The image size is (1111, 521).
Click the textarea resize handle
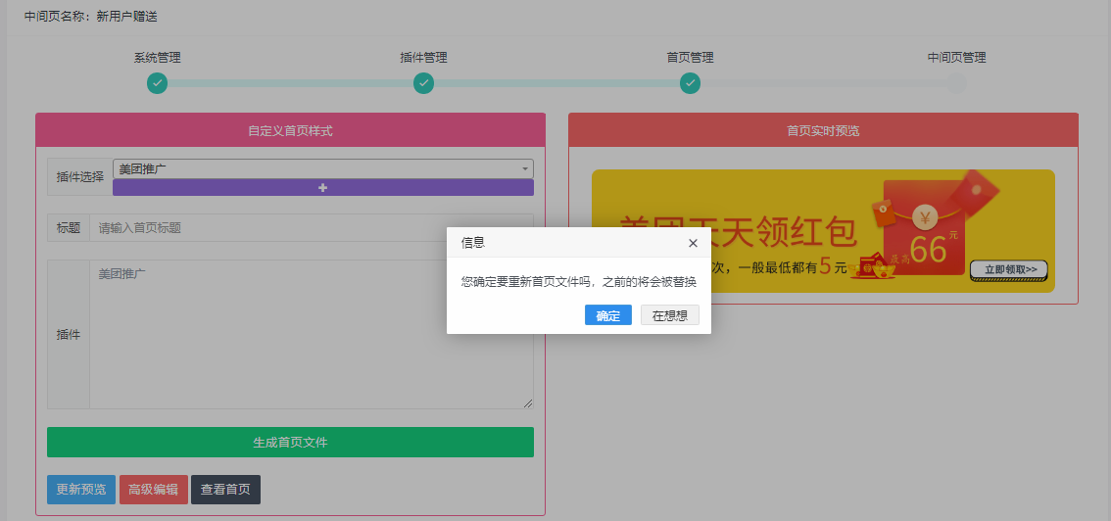[x=528, y=403]
